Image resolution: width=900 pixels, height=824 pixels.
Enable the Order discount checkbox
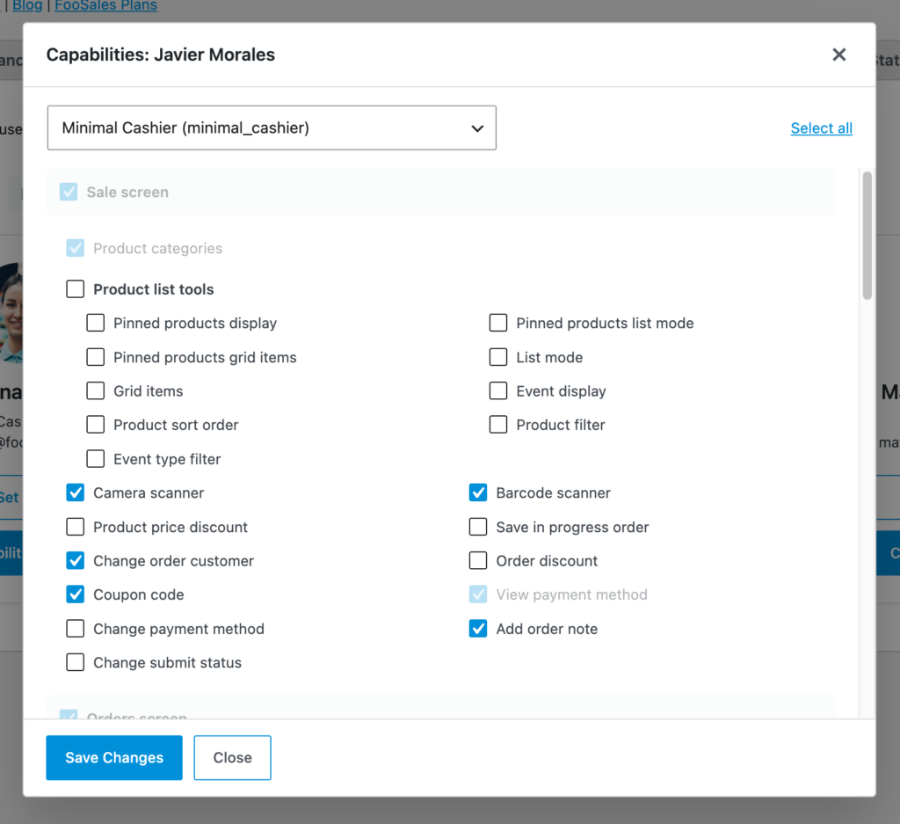click(478, 560)
